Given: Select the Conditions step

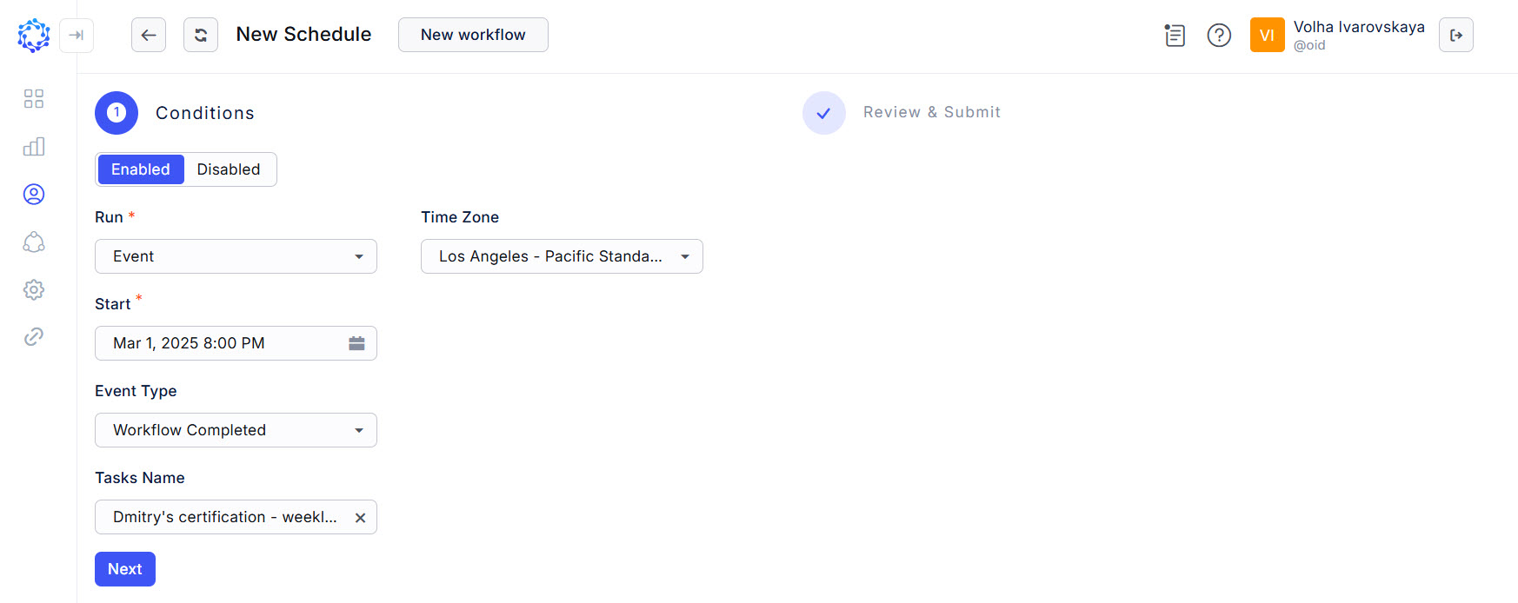Looking at the screenshot, I should click(x=204, y=113).
